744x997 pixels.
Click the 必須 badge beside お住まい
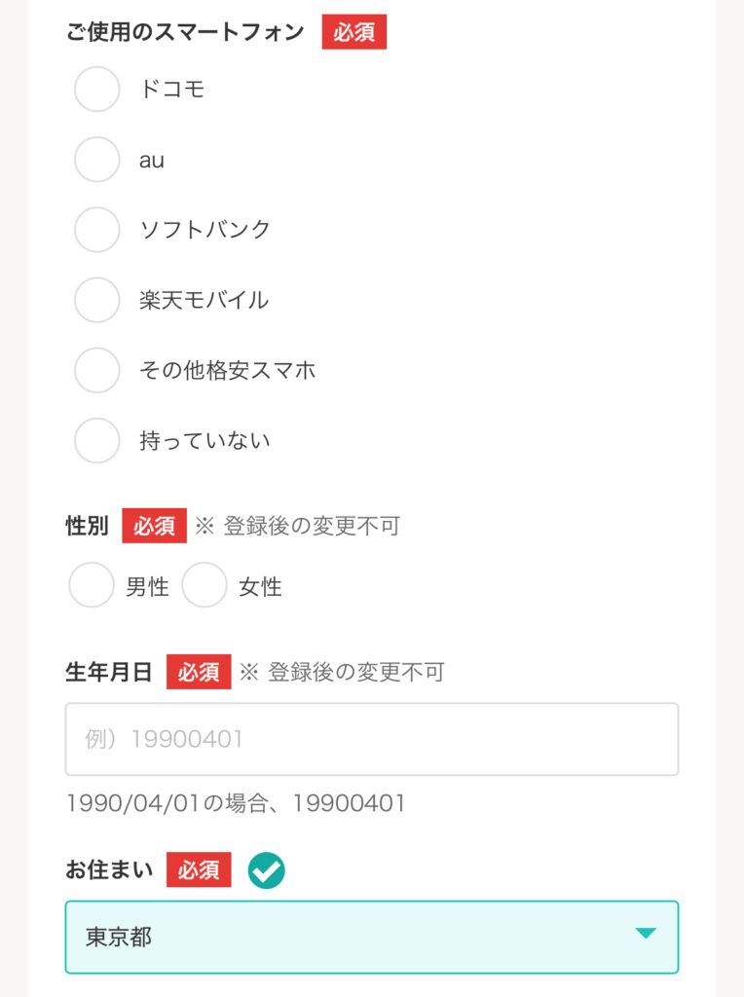pyautogui.click(x=199, y=870)
